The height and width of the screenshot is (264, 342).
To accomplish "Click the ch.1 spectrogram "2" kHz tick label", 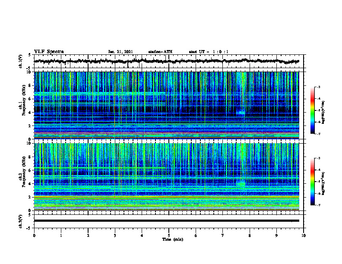I will (30, 126).
